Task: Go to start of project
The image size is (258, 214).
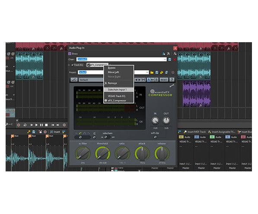Action: click(x=53, y=125)
